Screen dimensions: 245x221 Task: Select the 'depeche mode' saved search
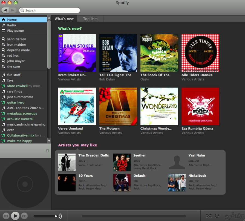pyautogui.click(x=24, y=50)
